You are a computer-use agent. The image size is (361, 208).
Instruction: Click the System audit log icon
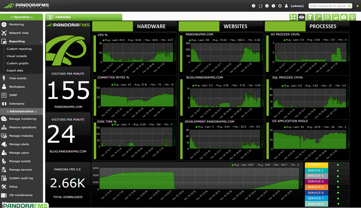4,178
